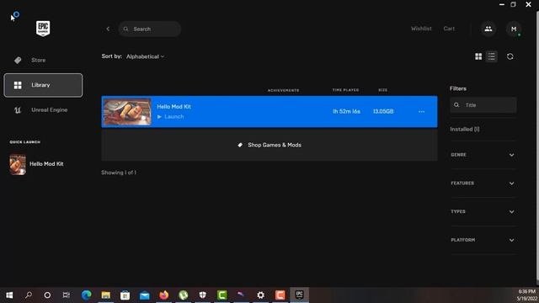
Task: Open the account profile M avatar
Action: click(514, 29)
